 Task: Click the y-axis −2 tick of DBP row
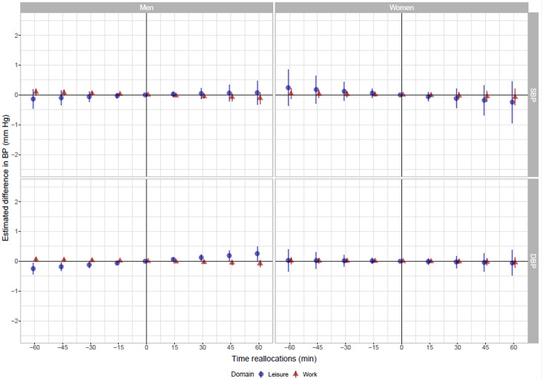[x=15, y=321]
